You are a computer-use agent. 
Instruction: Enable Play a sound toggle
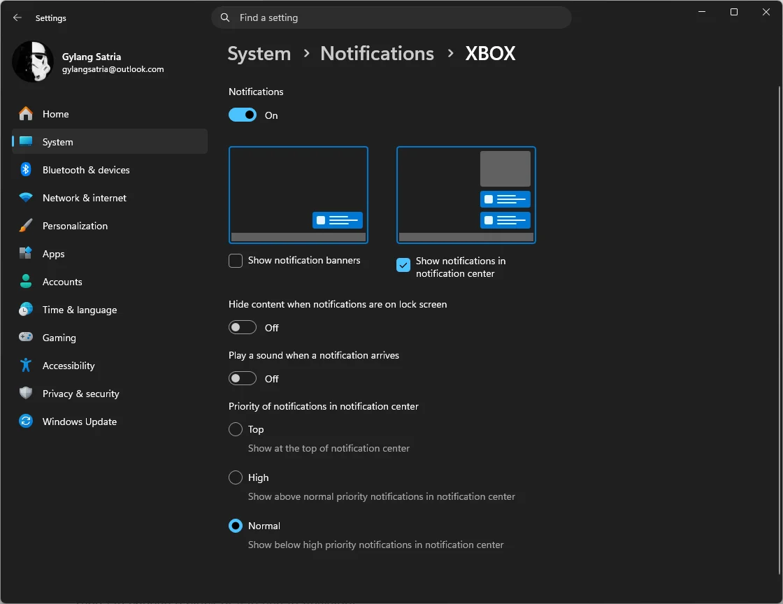243,378
